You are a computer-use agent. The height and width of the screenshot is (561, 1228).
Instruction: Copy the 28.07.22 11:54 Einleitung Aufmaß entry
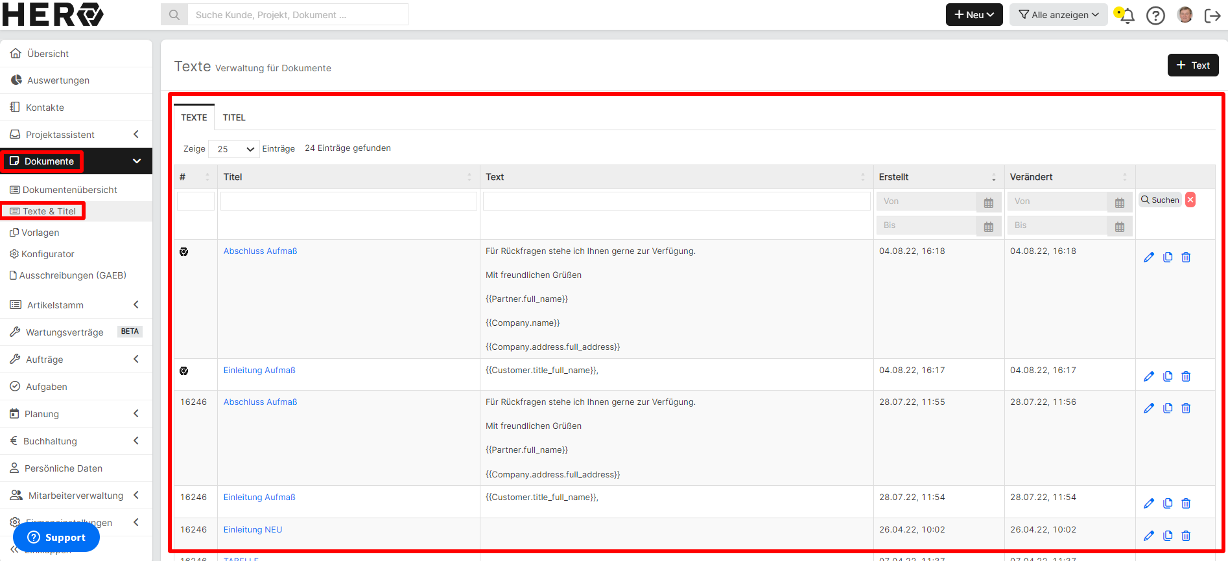pos(1168,503)
